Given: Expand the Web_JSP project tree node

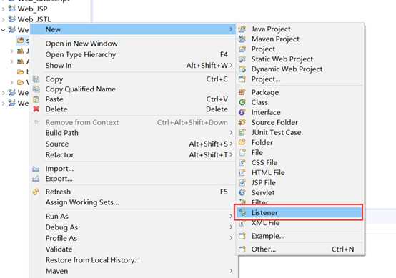Looking at the screenshot, I should (3, 9).
